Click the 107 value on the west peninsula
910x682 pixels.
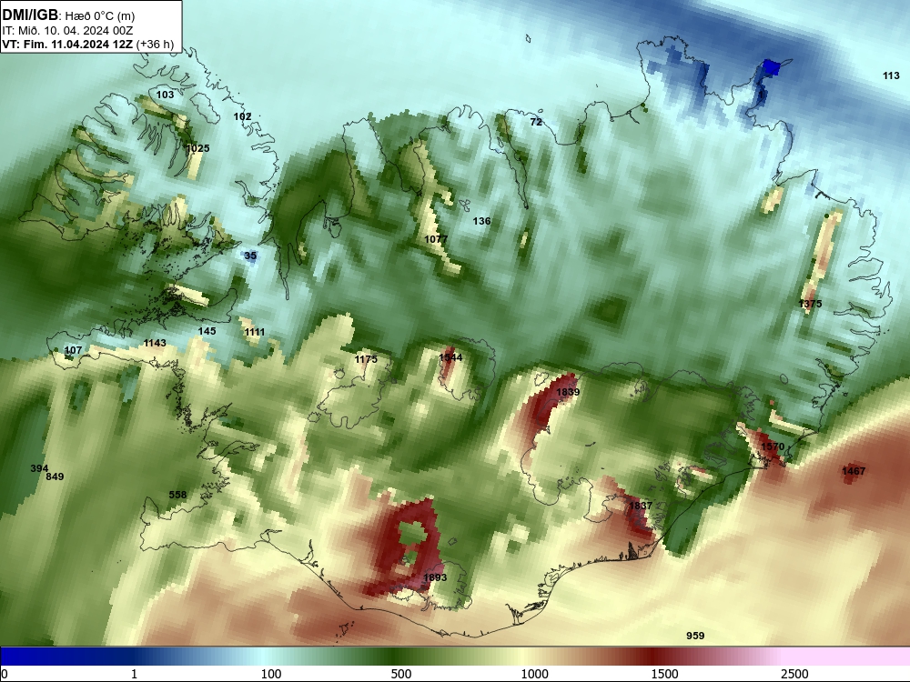[x=73, y=350]
